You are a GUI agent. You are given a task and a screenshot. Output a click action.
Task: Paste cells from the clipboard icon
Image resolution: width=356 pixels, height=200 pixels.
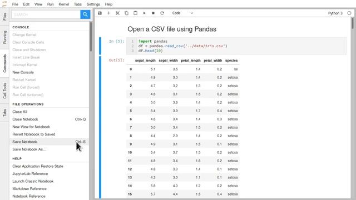coord(135,13)
